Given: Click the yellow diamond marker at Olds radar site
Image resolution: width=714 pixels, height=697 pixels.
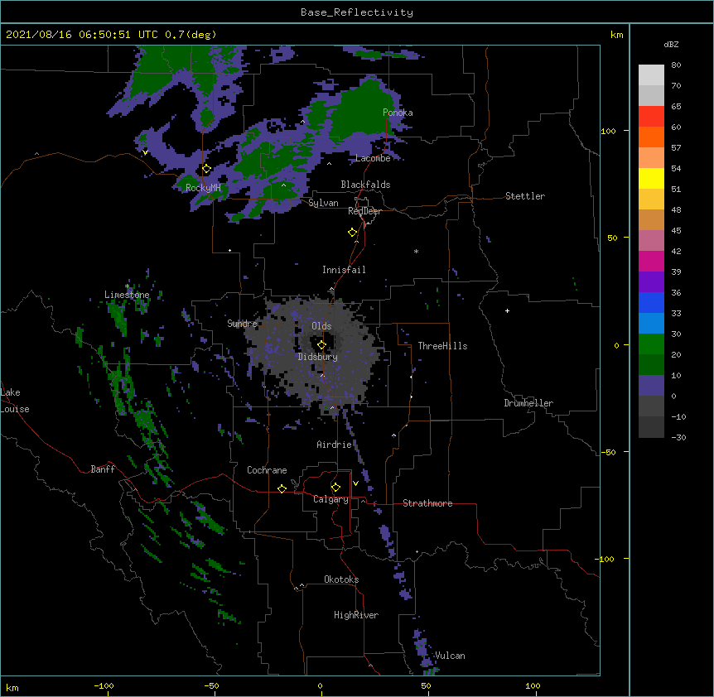Looking at the screenshot, I should [321, 344].
